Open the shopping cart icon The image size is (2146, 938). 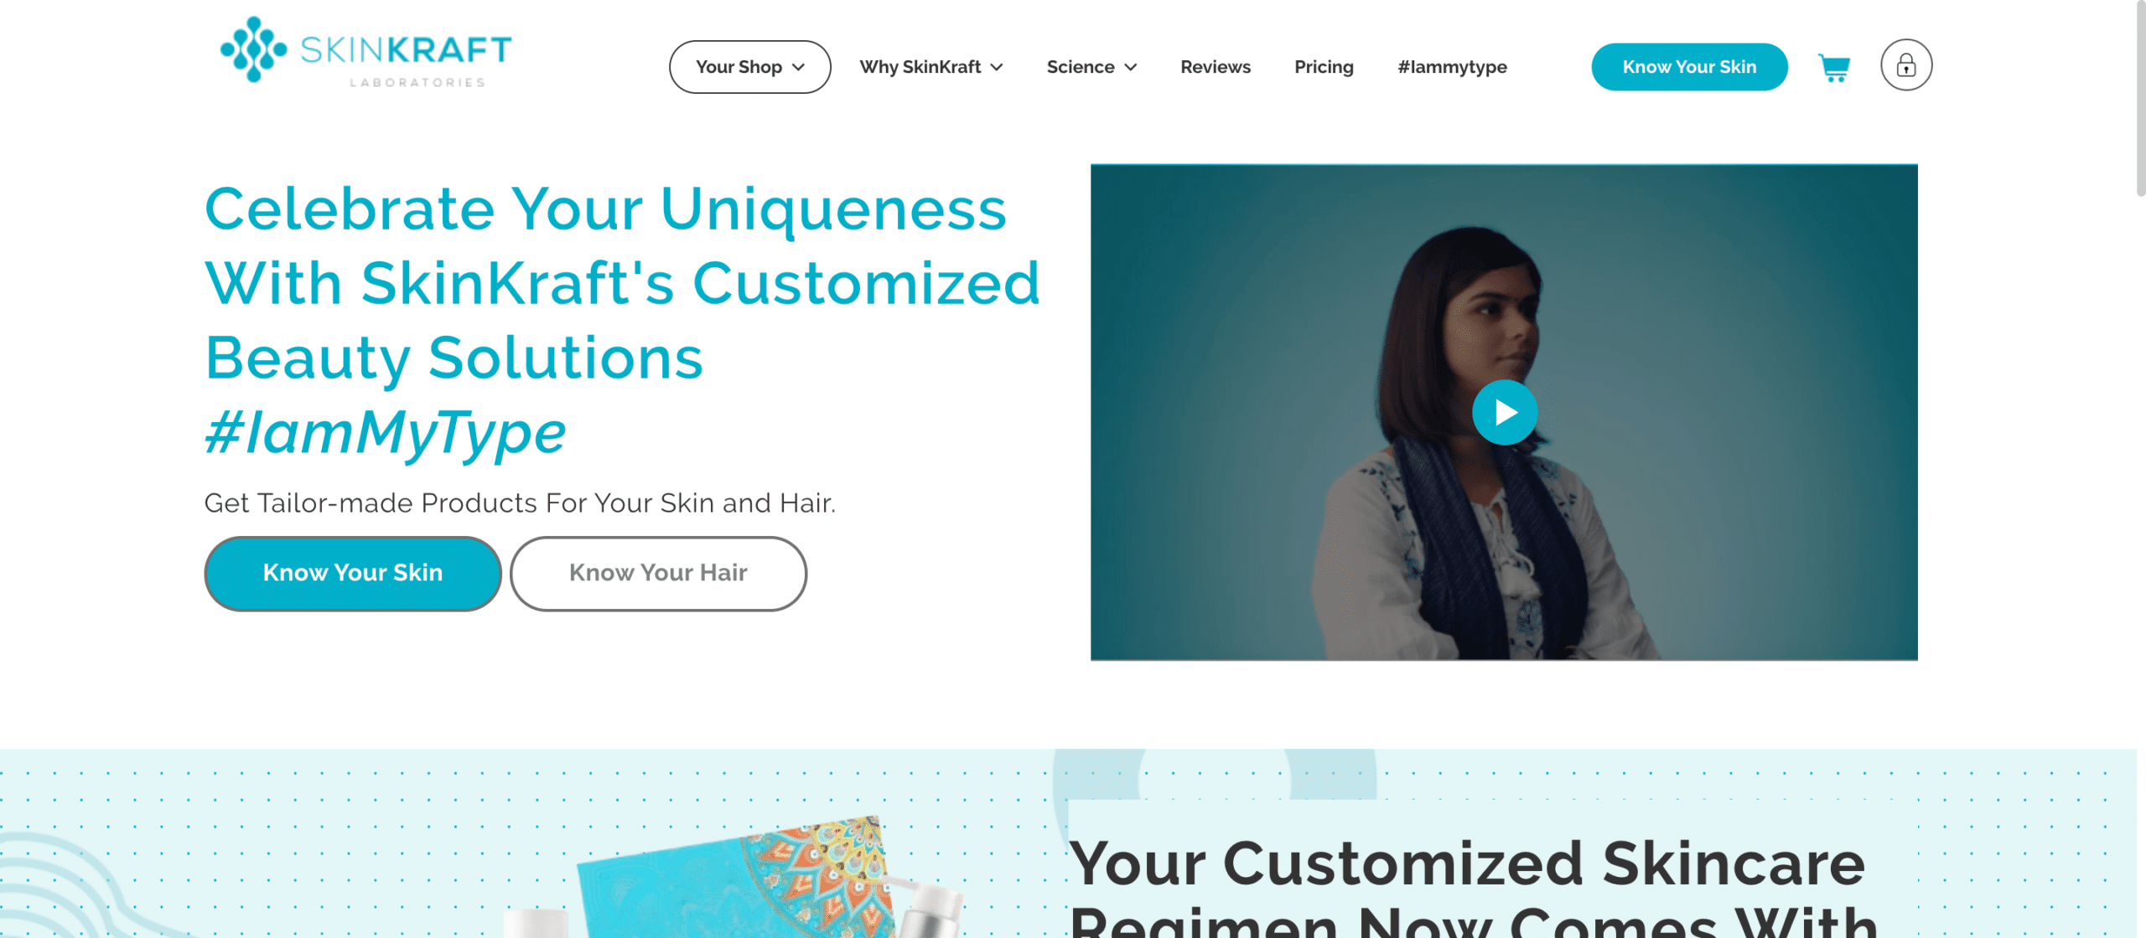[1833, 67]
